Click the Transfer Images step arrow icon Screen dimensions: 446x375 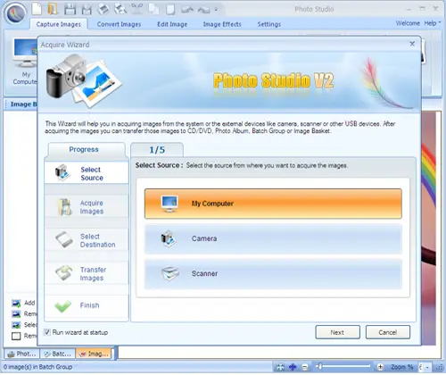[64, 273]
